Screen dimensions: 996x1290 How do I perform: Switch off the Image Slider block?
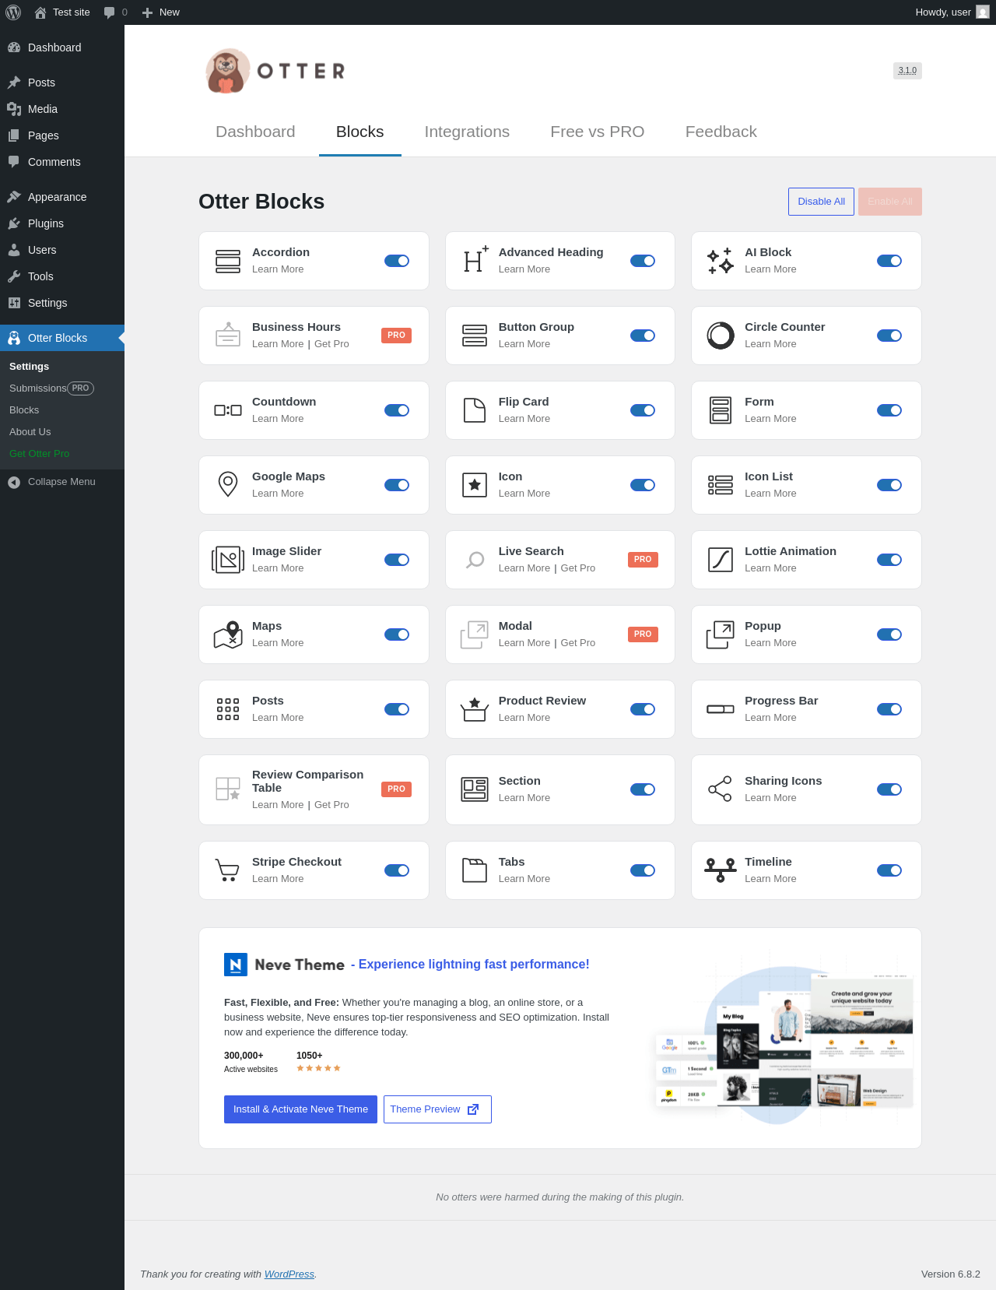tap(397, 560)
